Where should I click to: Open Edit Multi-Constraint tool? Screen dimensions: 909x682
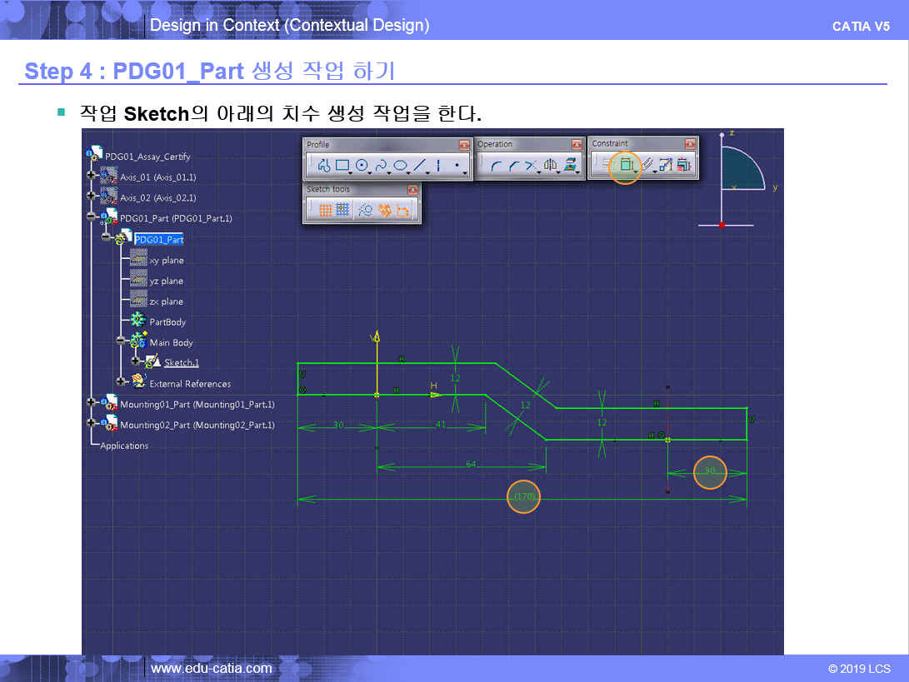pos(683,165)
